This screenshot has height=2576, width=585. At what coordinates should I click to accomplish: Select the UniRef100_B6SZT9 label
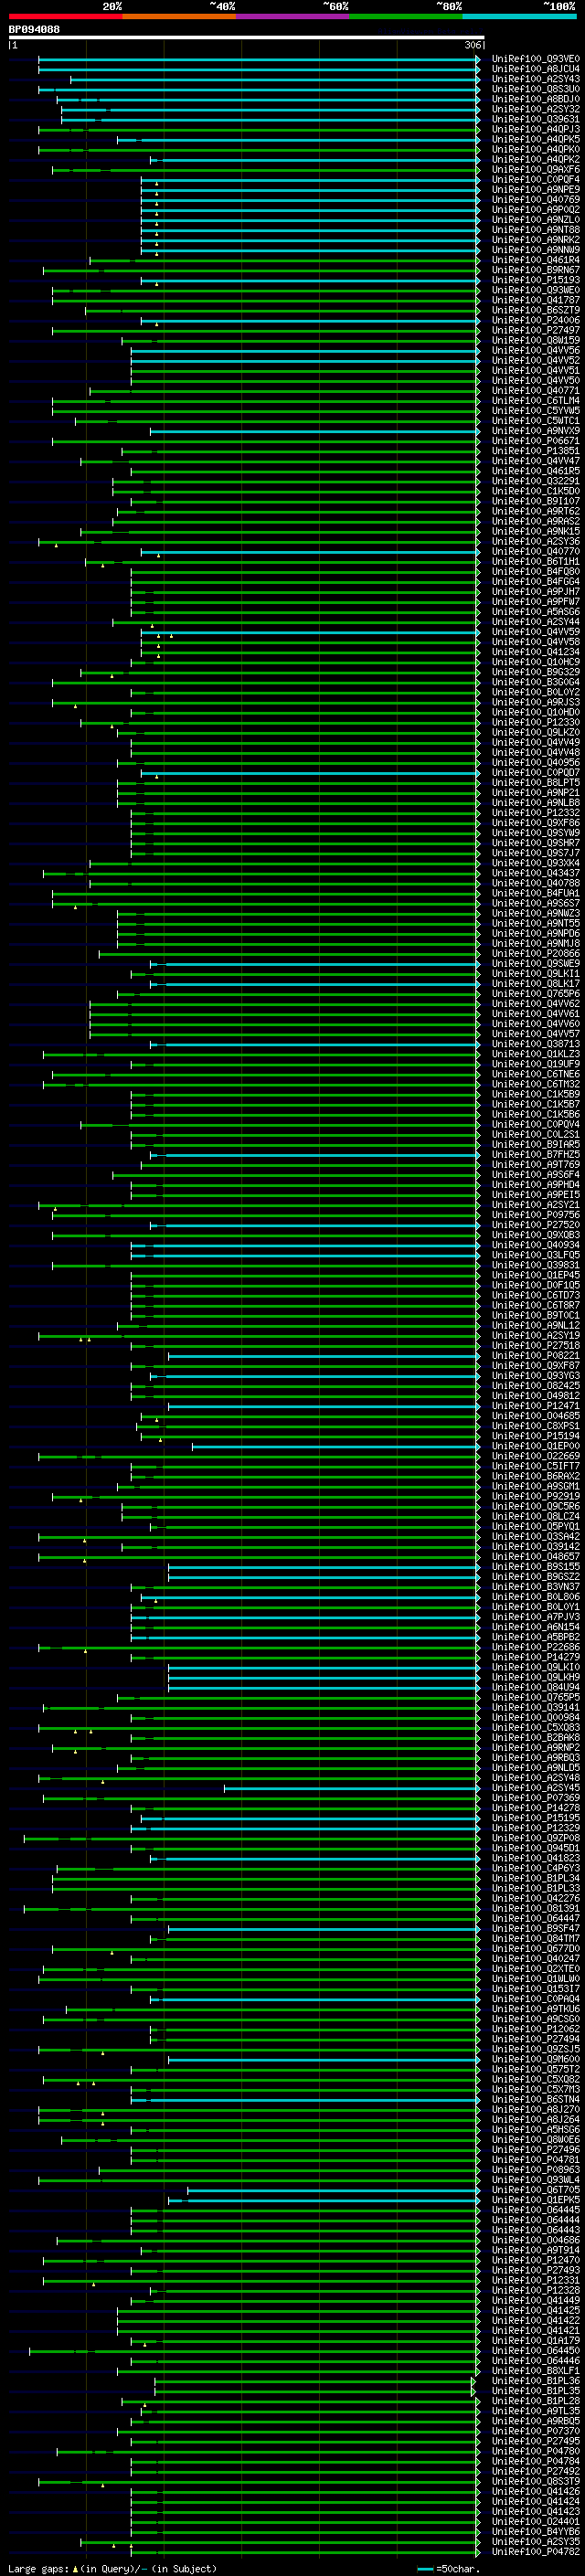(536, 310)
